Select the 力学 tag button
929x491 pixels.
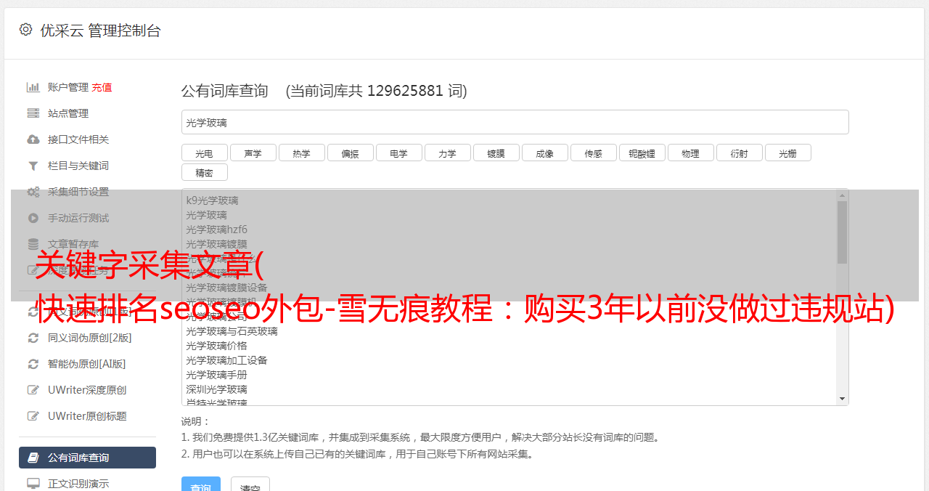(448, 153)
